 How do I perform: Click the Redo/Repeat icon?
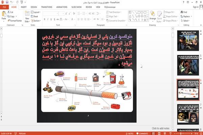pyautogui.click(x=17, y=2)
